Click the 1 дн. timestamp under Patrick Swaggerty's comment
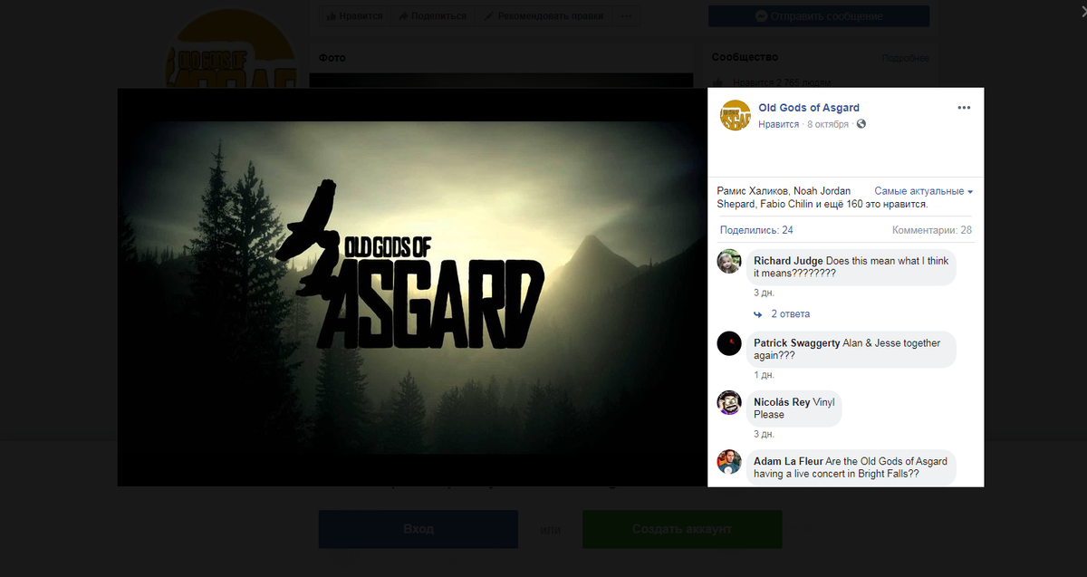Screen dimensions: 1087x577 click(764, 375)
